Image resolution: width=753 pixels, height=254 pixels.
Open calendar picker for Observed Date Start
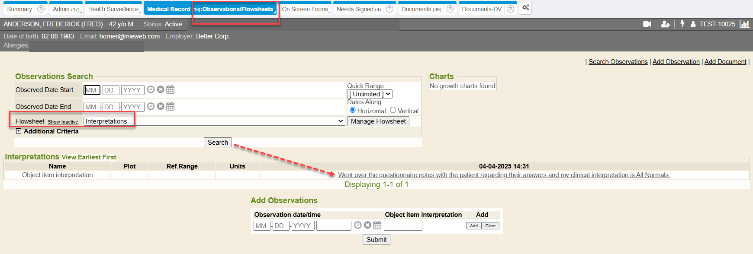[x=171, y=89]
